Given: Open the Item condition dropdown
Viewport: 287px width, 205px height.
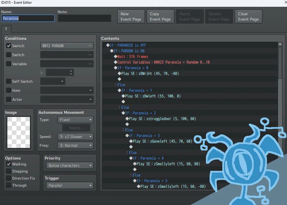Looking at the screenshot, I should coord(67,90).
